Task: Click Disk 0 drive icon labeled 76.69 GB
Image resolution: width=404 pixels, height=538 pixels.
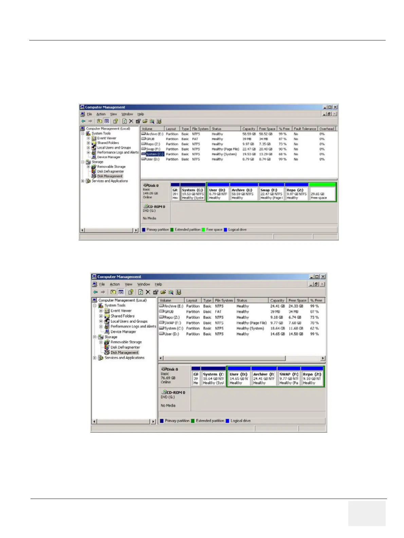Action: click(x=164, y=369)
